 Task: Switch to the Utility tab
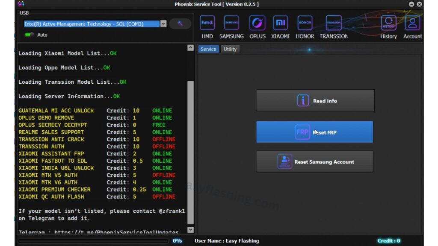click(230, 49)
